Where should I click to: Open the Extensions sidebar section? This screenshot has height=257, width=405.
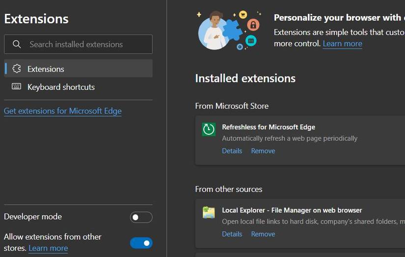tap(46, 69)
